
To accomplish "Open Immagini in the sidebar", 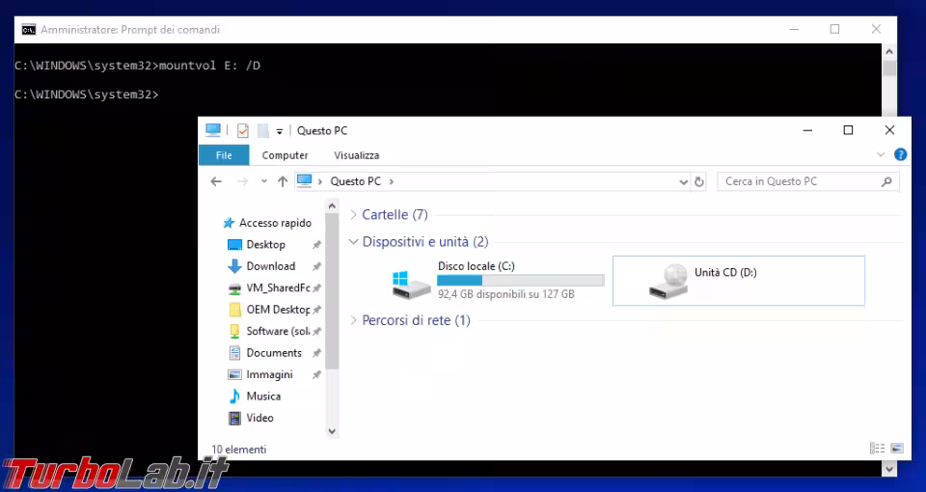I will click(x=269, y=375).
